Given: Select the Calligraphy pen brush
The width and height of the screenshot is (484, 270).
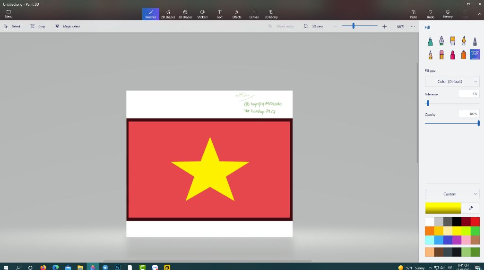Looking at the screenshot, I should [x=441, y=41].
